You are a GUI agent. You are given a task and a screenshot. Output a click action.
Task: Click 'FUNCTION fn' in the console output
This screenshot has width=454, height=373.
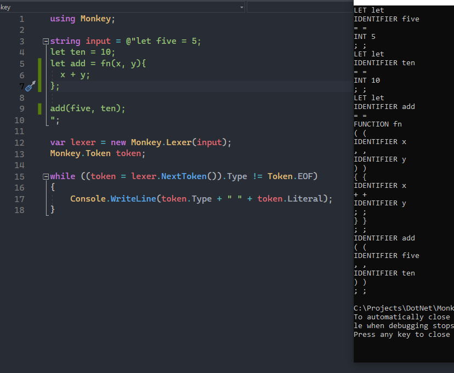[x=378, y=124]
